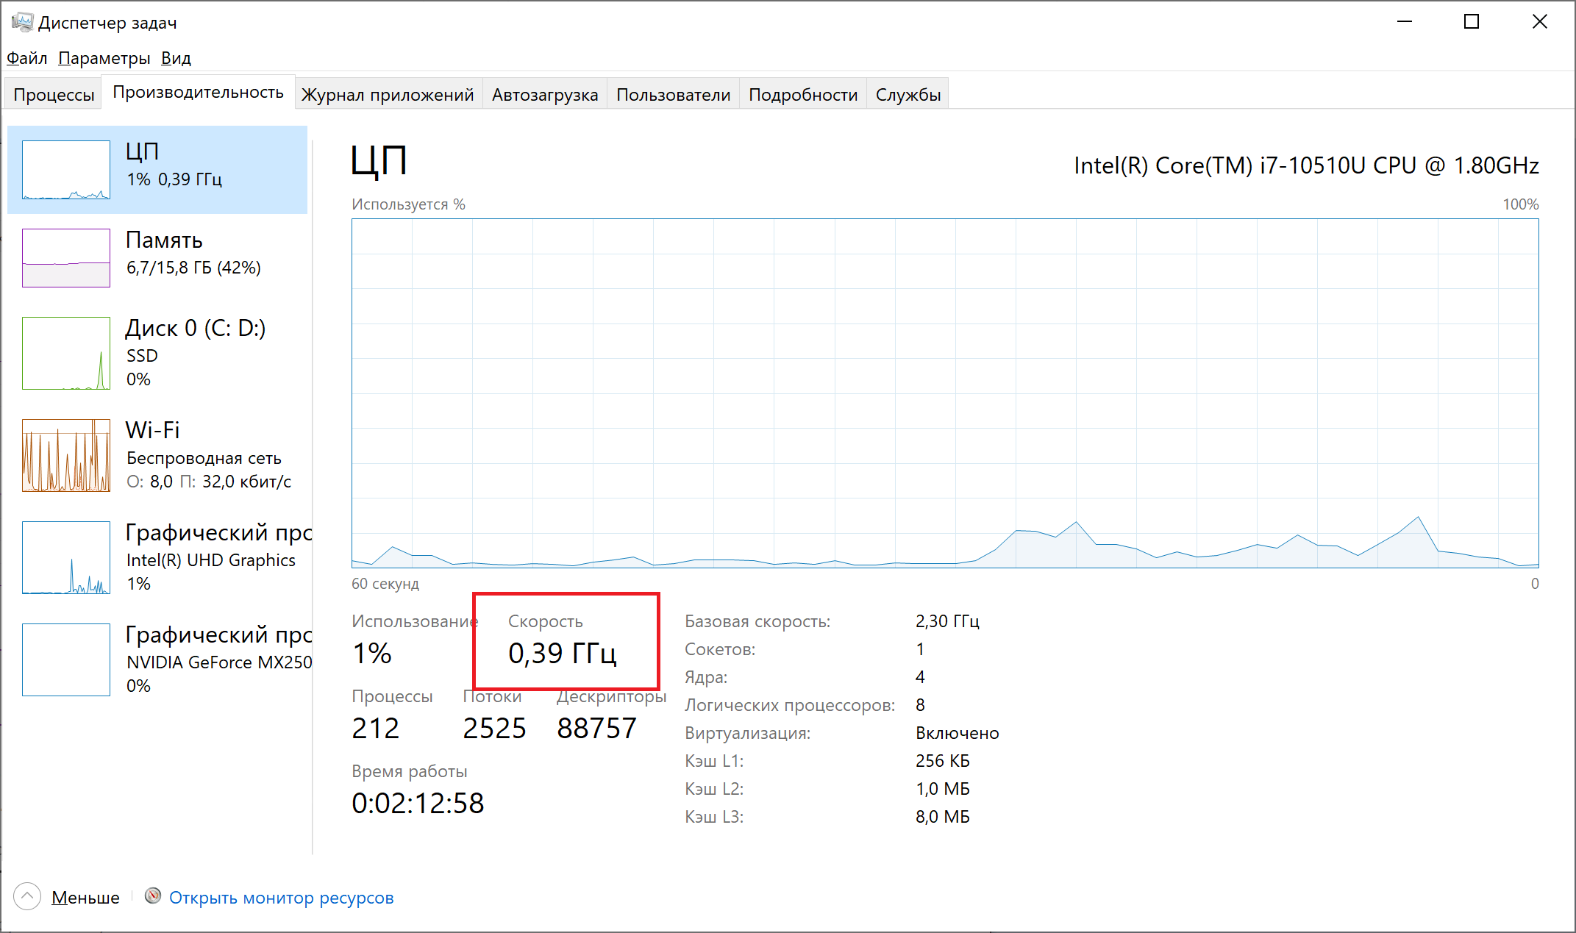
Task: Select the Диск 0 (C: D:) graph thumbnail
Action: pyautogui.click(x=66, y=353)
